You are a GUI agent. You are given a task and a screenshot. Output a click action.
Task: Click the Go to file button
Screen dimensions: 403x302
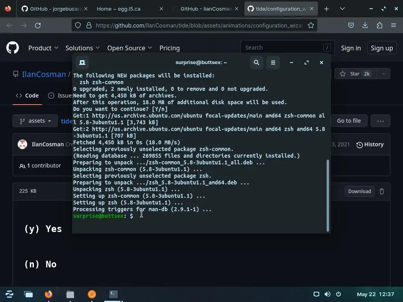(349, 121)
